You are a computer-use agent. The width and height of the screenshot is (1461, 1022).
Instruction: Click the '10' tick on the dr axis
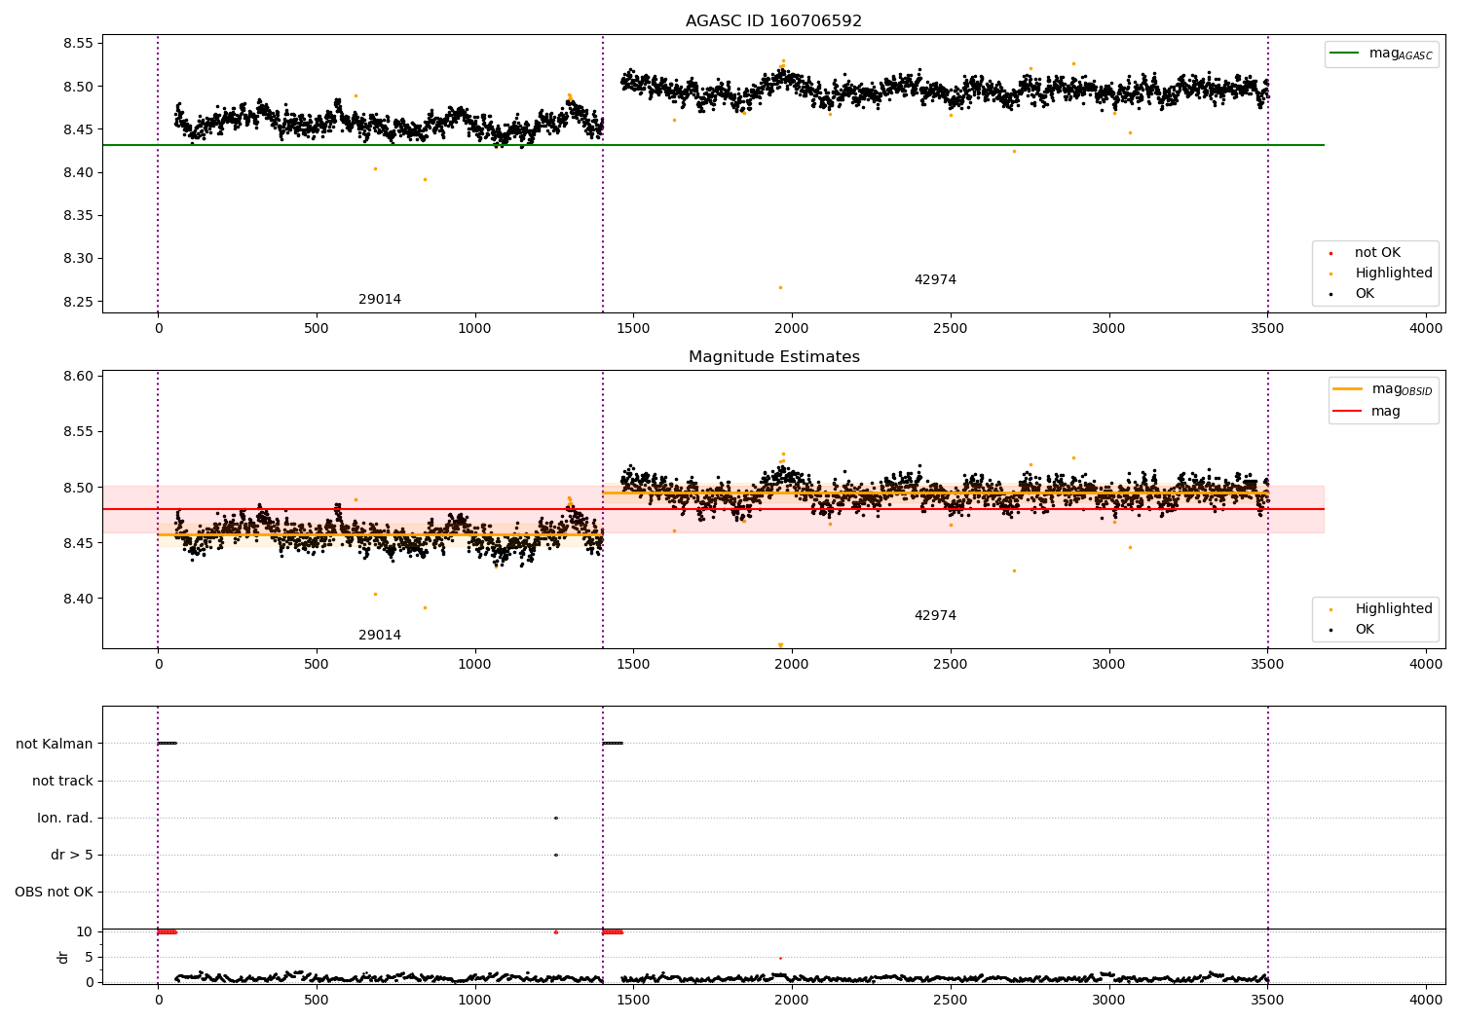pos(85,931)
